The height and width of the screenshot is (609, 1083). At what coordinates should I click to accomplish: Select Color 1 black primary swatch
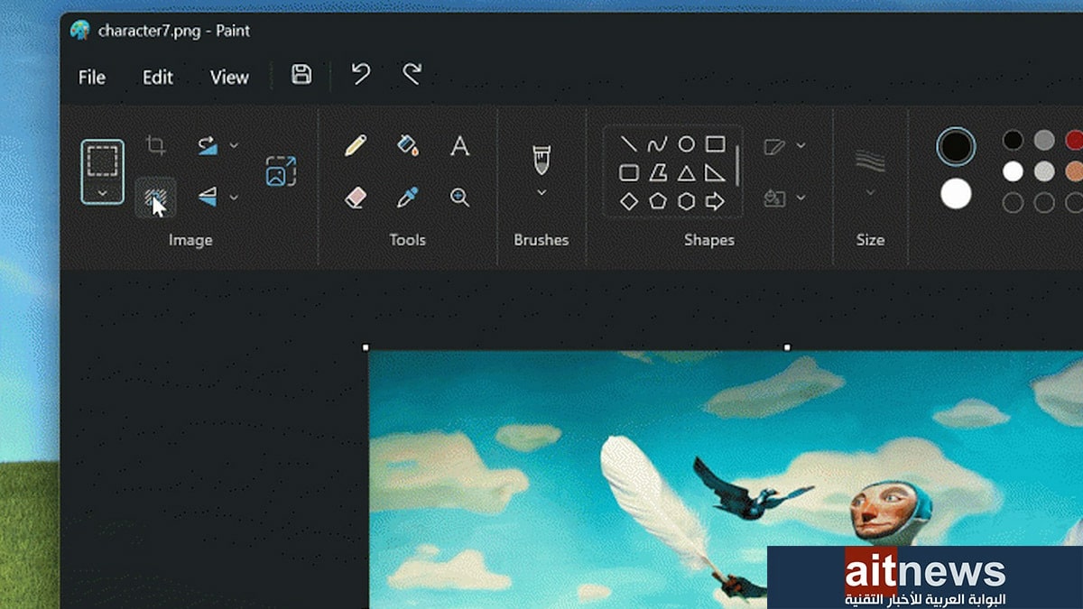pyautogui.click(x=956, y=146)
